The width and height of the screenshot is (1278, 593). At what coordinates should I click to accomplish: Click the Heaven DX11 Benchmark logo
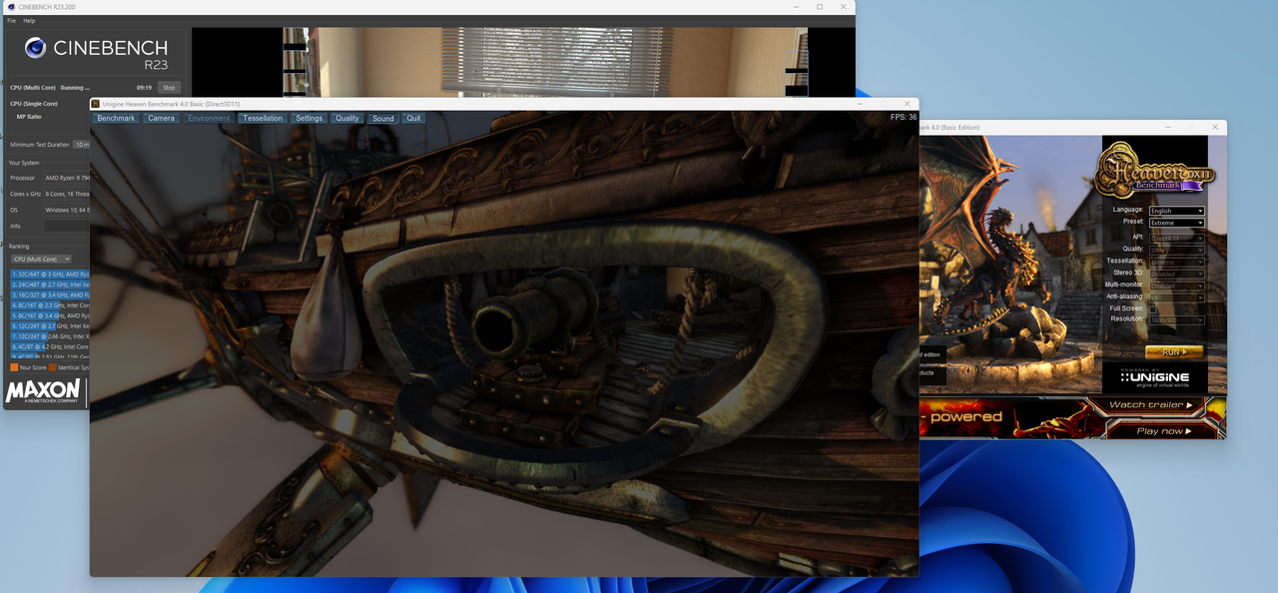[1156, 168]
